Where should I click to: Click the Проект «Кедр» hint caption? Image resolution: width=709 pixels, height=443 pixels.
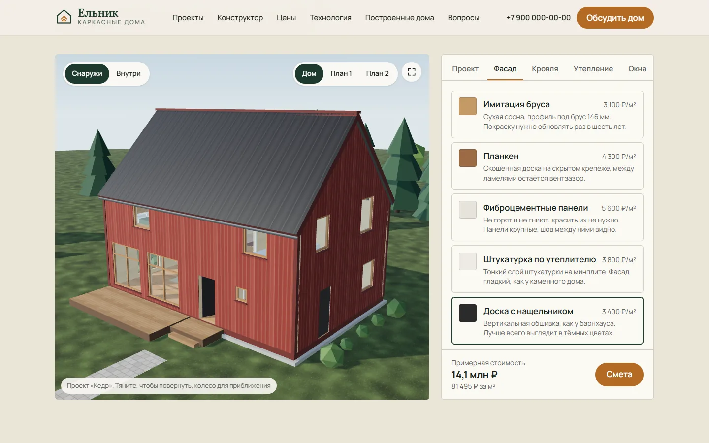coord(169,385)
